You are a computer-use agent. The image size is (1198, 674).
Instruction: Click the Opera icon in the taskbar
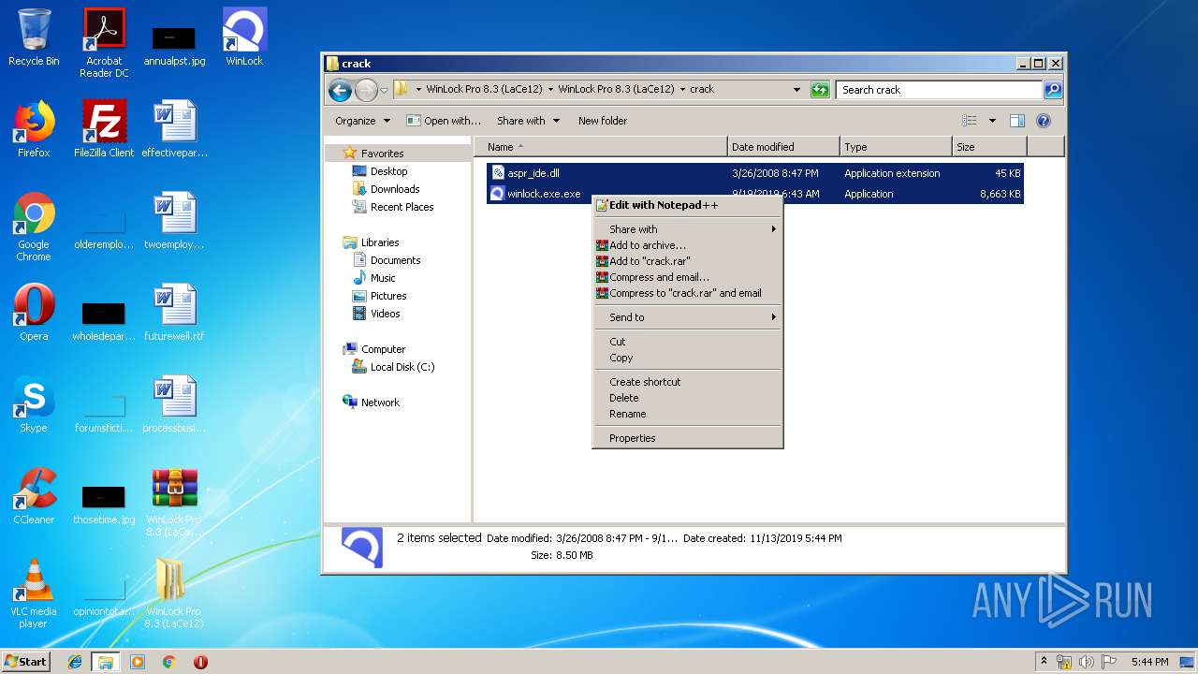[200, 662]
